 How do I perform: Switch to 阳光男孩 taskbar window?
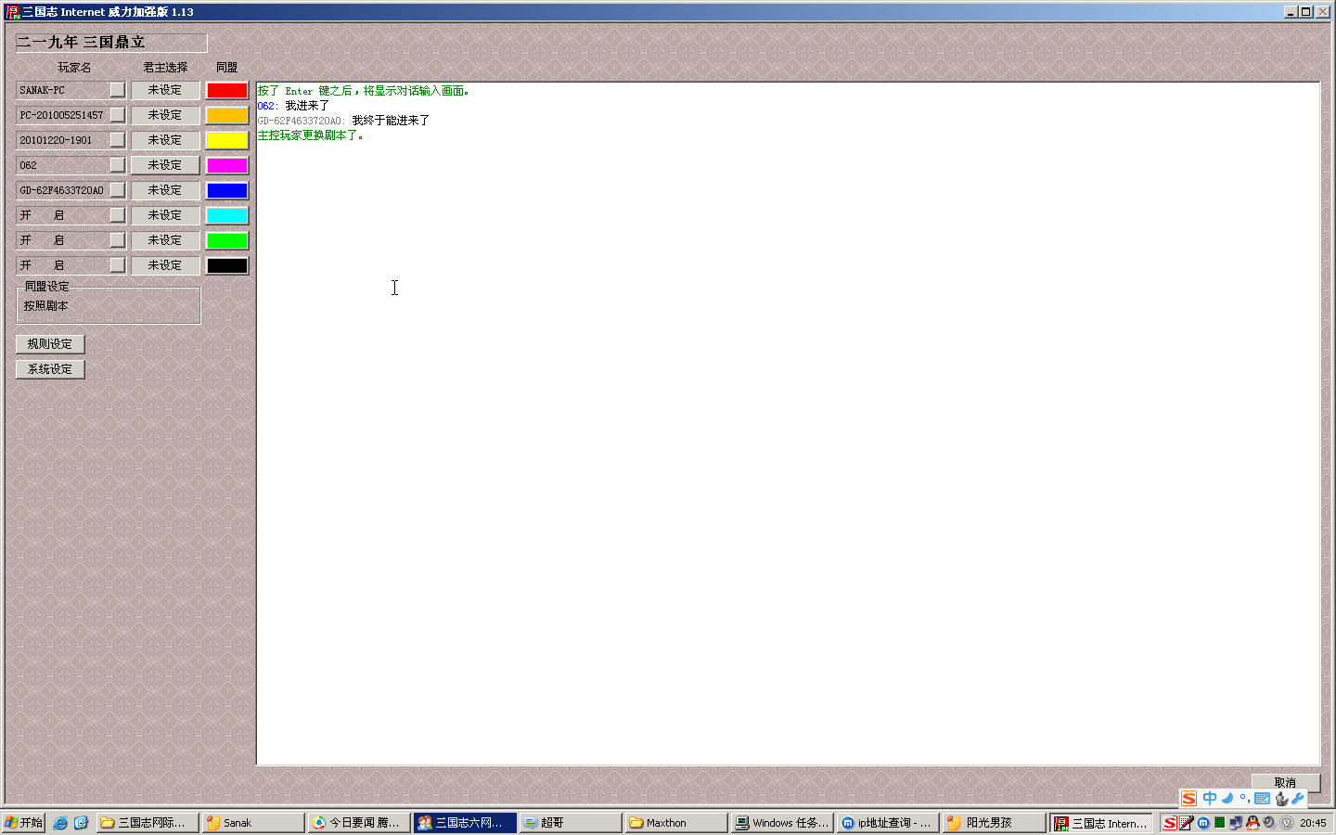[x=994, y=823]
